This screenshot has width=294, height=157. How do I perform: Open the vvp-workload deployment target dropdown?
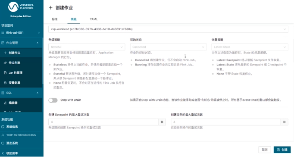tap(168, 29)
